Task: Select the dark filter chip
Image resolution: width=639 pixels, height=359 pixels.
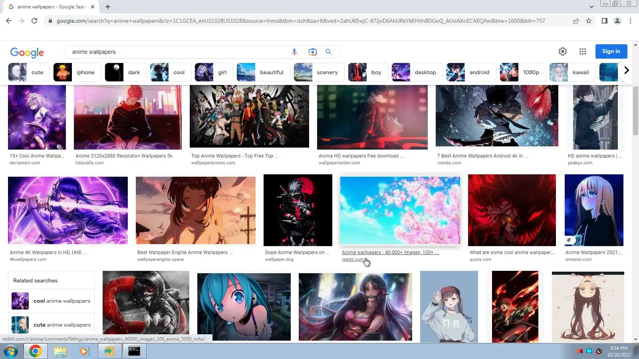Action: [x=126, y=72]
